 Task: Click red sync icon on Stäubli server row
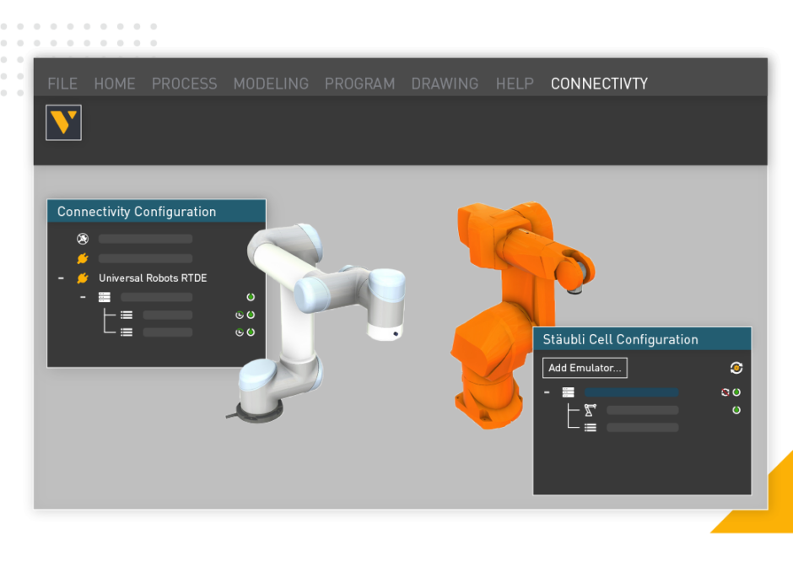point(726,392)
